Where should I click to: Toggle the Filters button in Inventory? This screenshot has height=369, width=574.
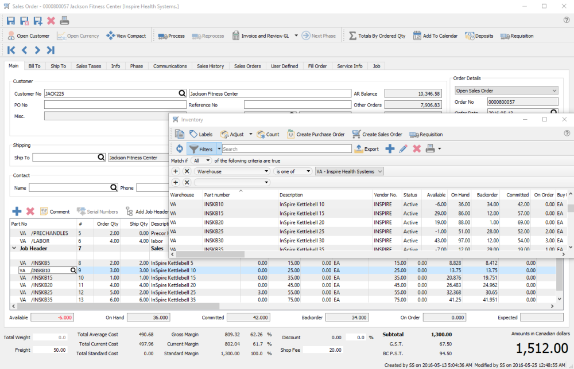(201, 149)
